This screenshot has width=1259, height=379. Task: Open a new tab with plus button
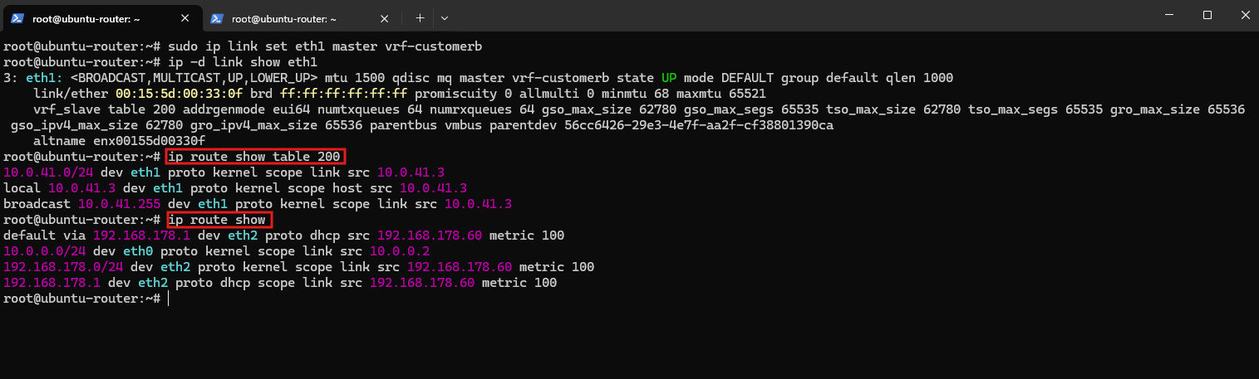click(x=420, y=17)
